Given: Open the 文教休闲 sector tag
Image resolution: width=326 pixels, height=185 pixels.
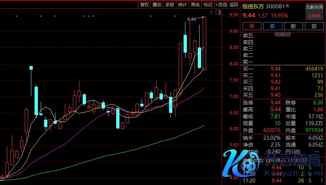Looking at the screenshot, I should (314, 7).
